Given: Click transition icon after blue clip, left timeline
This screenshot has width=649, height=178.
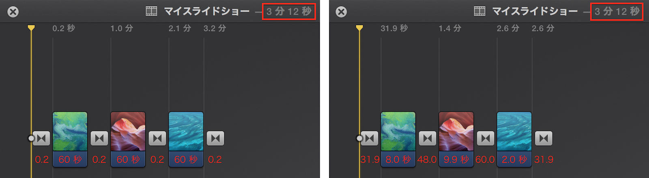Looking at the screenshot, I should tap(215, 138).
